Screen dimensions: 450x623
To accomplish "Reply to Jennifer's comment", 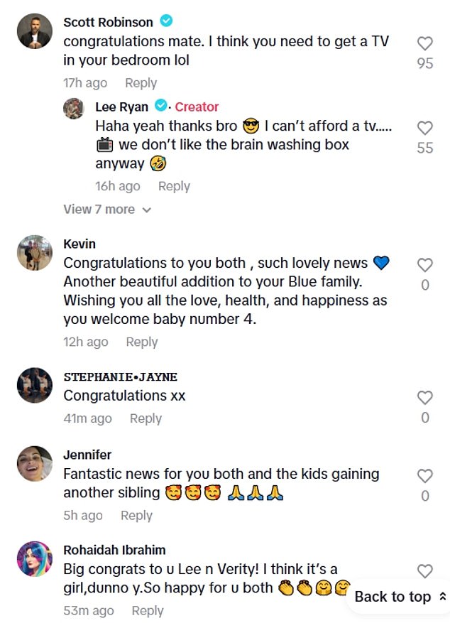I will (x=136, y=516).
